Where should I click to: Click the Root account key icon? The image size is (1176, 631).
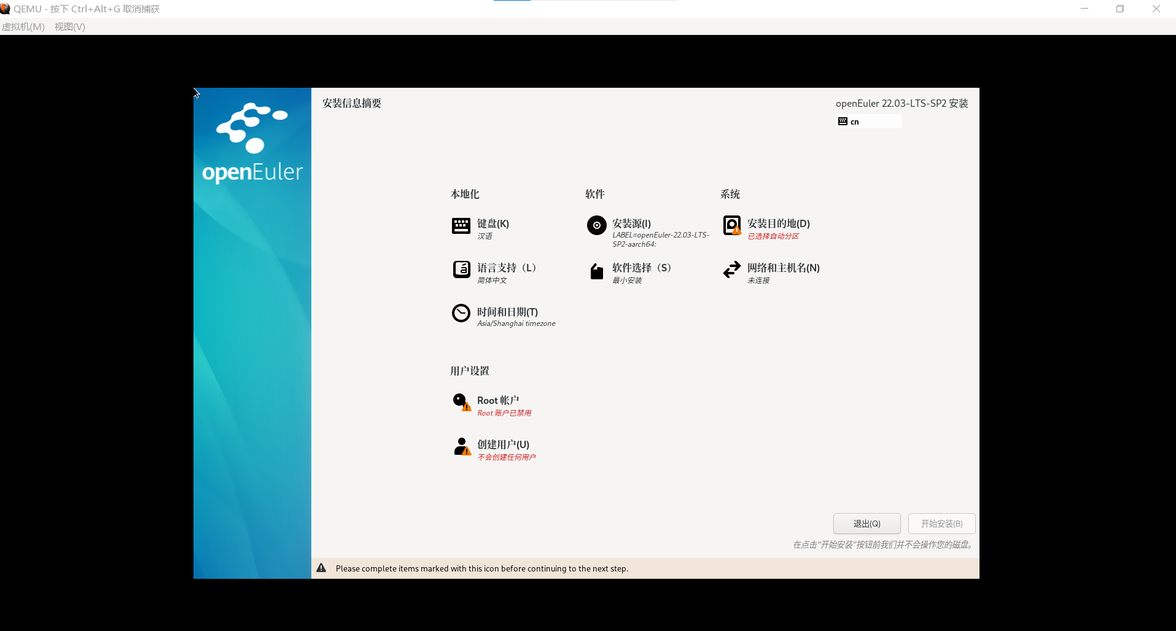tap(462, 403)
